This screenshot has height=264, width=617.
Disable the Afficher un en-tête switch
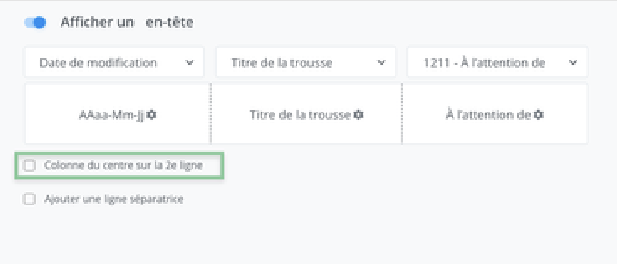click(35, 23)
